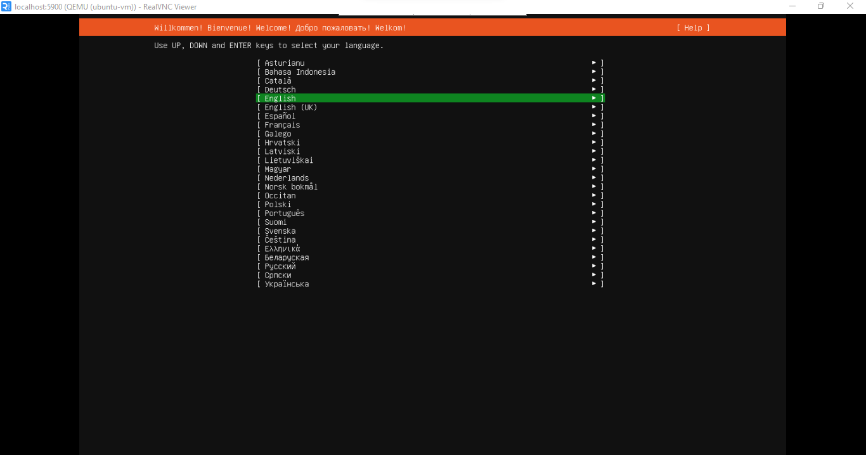
Task: Select Suomi in the list
Action: pyautogui.click(x=430, y=222)
